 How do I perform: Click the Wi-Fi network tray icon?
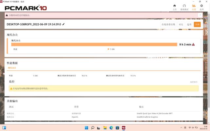point(190,128)
